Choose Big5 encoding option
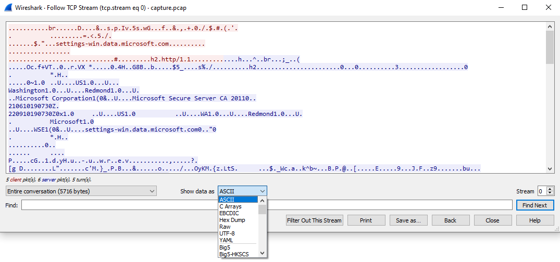The image size is (560, 262). pos(238,247)
